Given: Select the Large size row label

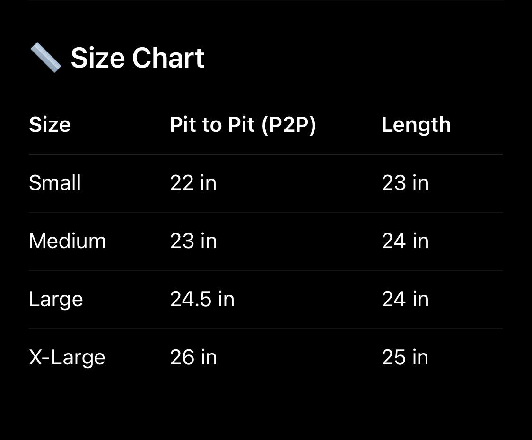Looking at the screenshot, I should coord(56,300).
